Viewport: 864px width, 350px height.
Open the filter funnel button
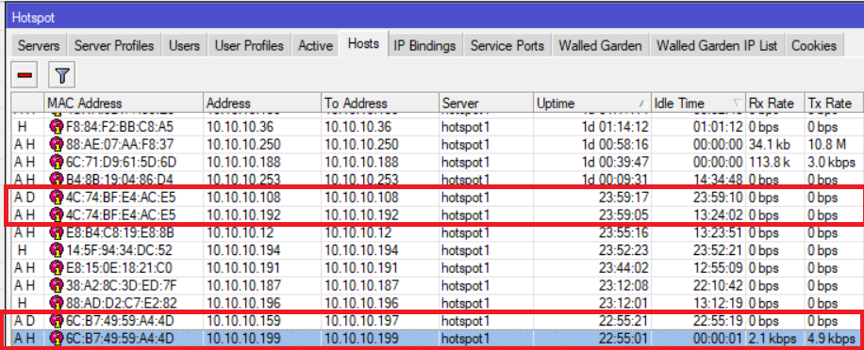[61, 75]
